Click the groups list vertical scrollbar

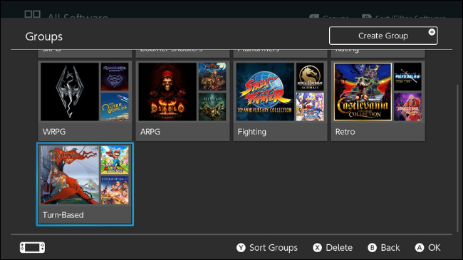[x=457, y=158]
